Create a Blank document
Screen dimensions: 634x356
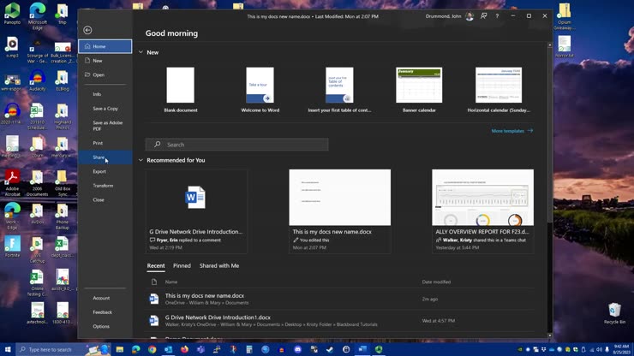[180, 90]
